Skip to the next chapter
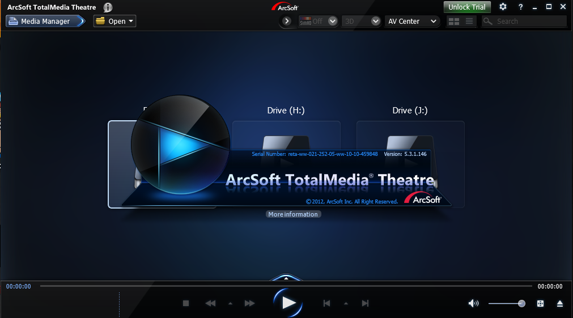This screenshot has height=318, width=573. [365, 303]
